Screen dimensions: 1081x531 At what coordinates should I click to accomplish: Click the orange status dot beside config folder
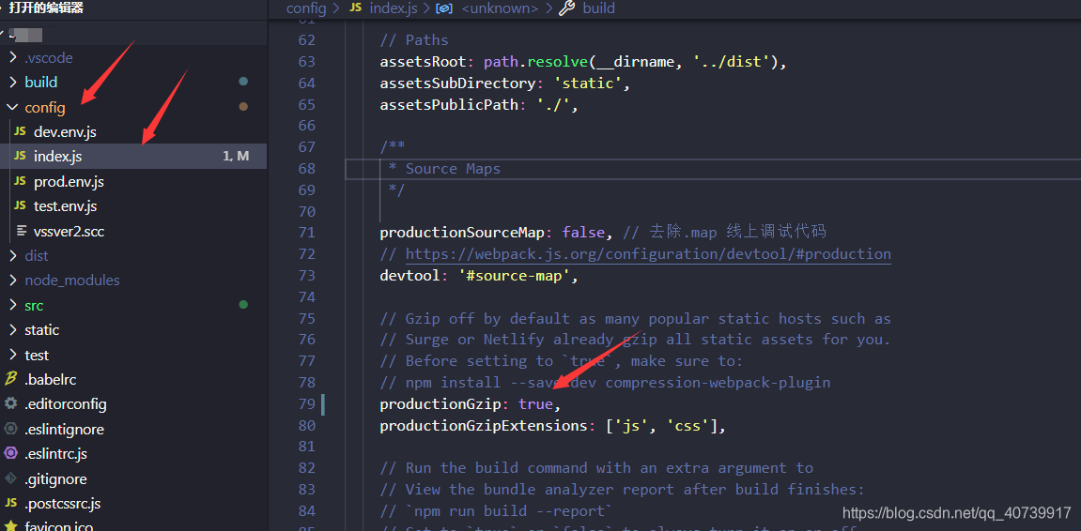(242, 107)
